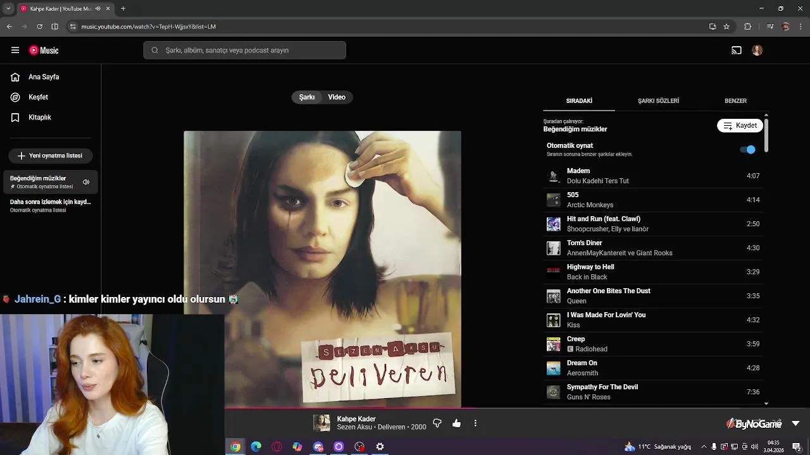Image resolution: width=810 pixels, height=455 pixels.
Task: Dislike the song Kahpe Kader
Action: [437, 423]
